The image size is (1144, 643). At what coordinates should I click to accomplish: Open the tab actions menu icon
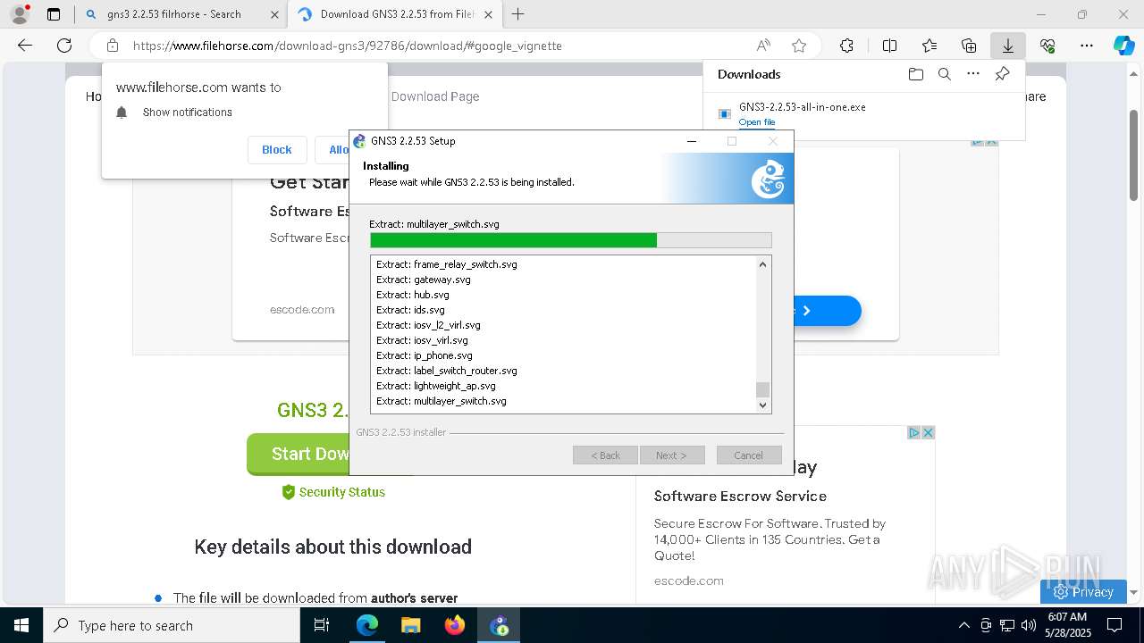point(54,14)
